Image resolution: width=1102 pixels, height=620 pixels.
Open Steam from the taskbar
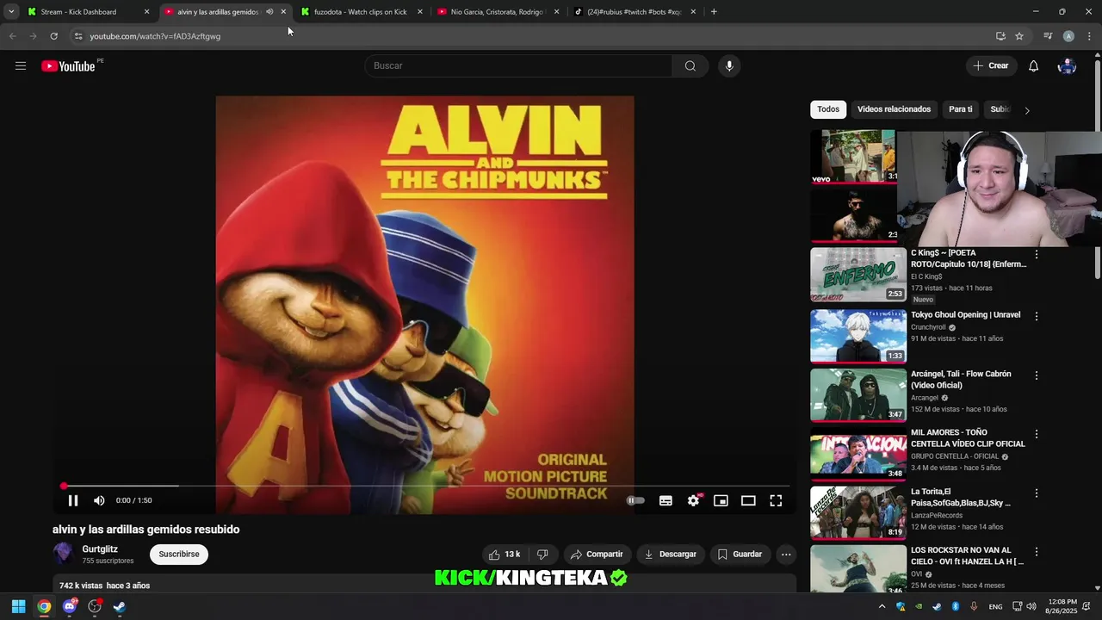tap(119, 606)
